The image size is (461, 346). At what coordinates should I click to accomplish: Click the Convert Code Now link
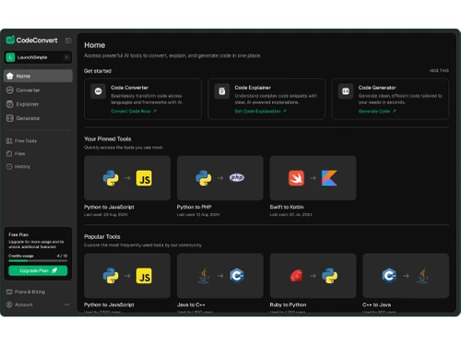coord(134,111)
